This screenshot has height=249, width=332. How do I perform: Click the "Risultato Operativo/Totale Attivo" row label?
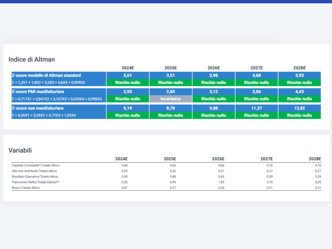(35, 177)
